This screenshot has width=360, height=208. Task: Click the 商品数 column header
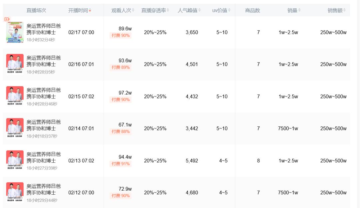coord(252,11)
